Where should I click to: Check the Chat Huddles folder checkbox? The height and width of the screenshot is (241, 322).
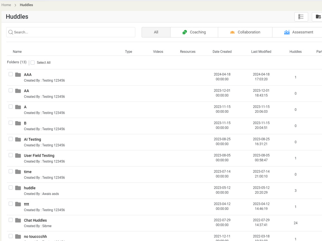pos(11,220)
